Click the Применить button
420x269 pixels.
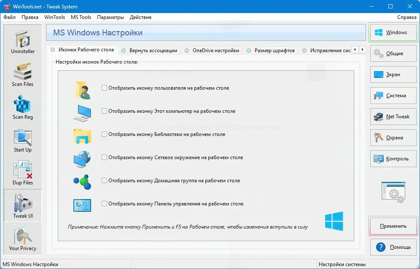coord(393,226)
